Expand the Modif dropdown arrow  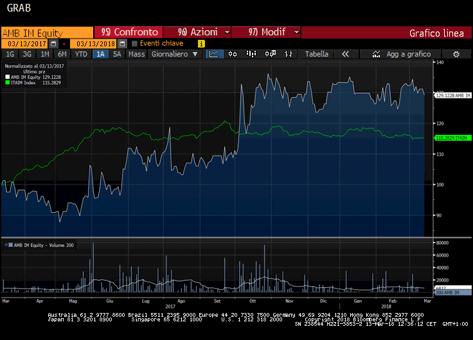[296, 32]
